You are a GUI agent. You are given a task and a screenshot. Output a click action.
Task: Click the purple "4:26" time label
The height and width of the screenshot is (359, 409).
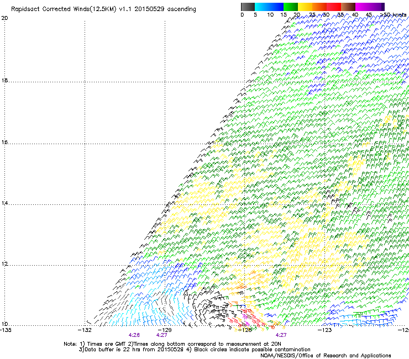click(134, 335)
